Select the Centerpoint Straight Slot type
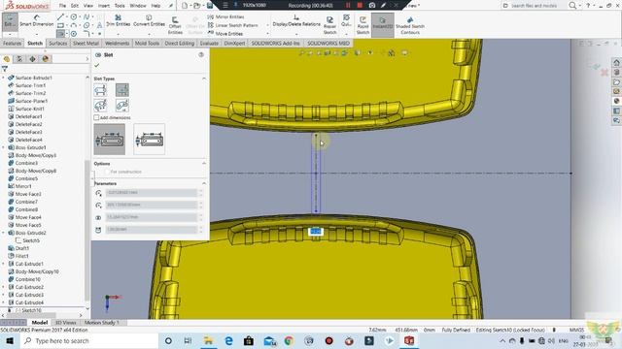622x349 pixels. point(122,90)
